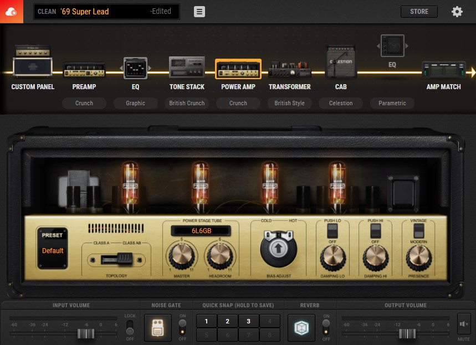Click the CUSTOM PANEL label
This screenshot has width=476, height=345.
click(x=33, y=87)
